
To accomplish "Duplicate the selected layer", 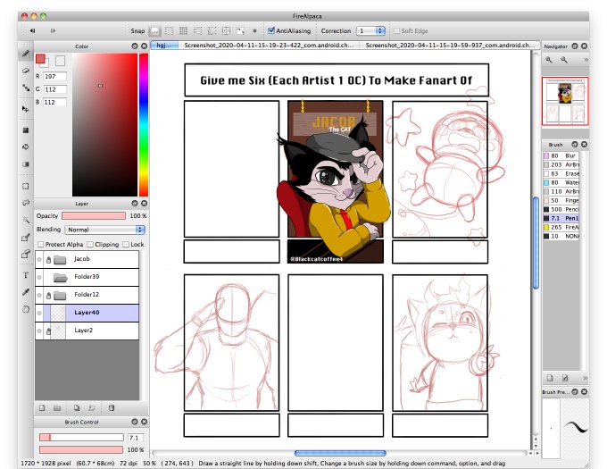I will [77, 408].
